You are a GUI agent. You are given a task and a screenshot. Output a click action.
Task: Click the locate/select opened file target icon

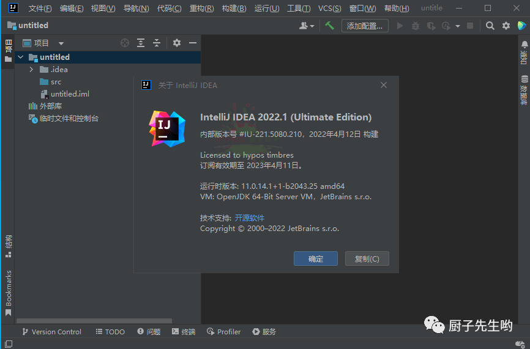click(x=125, y=43)
